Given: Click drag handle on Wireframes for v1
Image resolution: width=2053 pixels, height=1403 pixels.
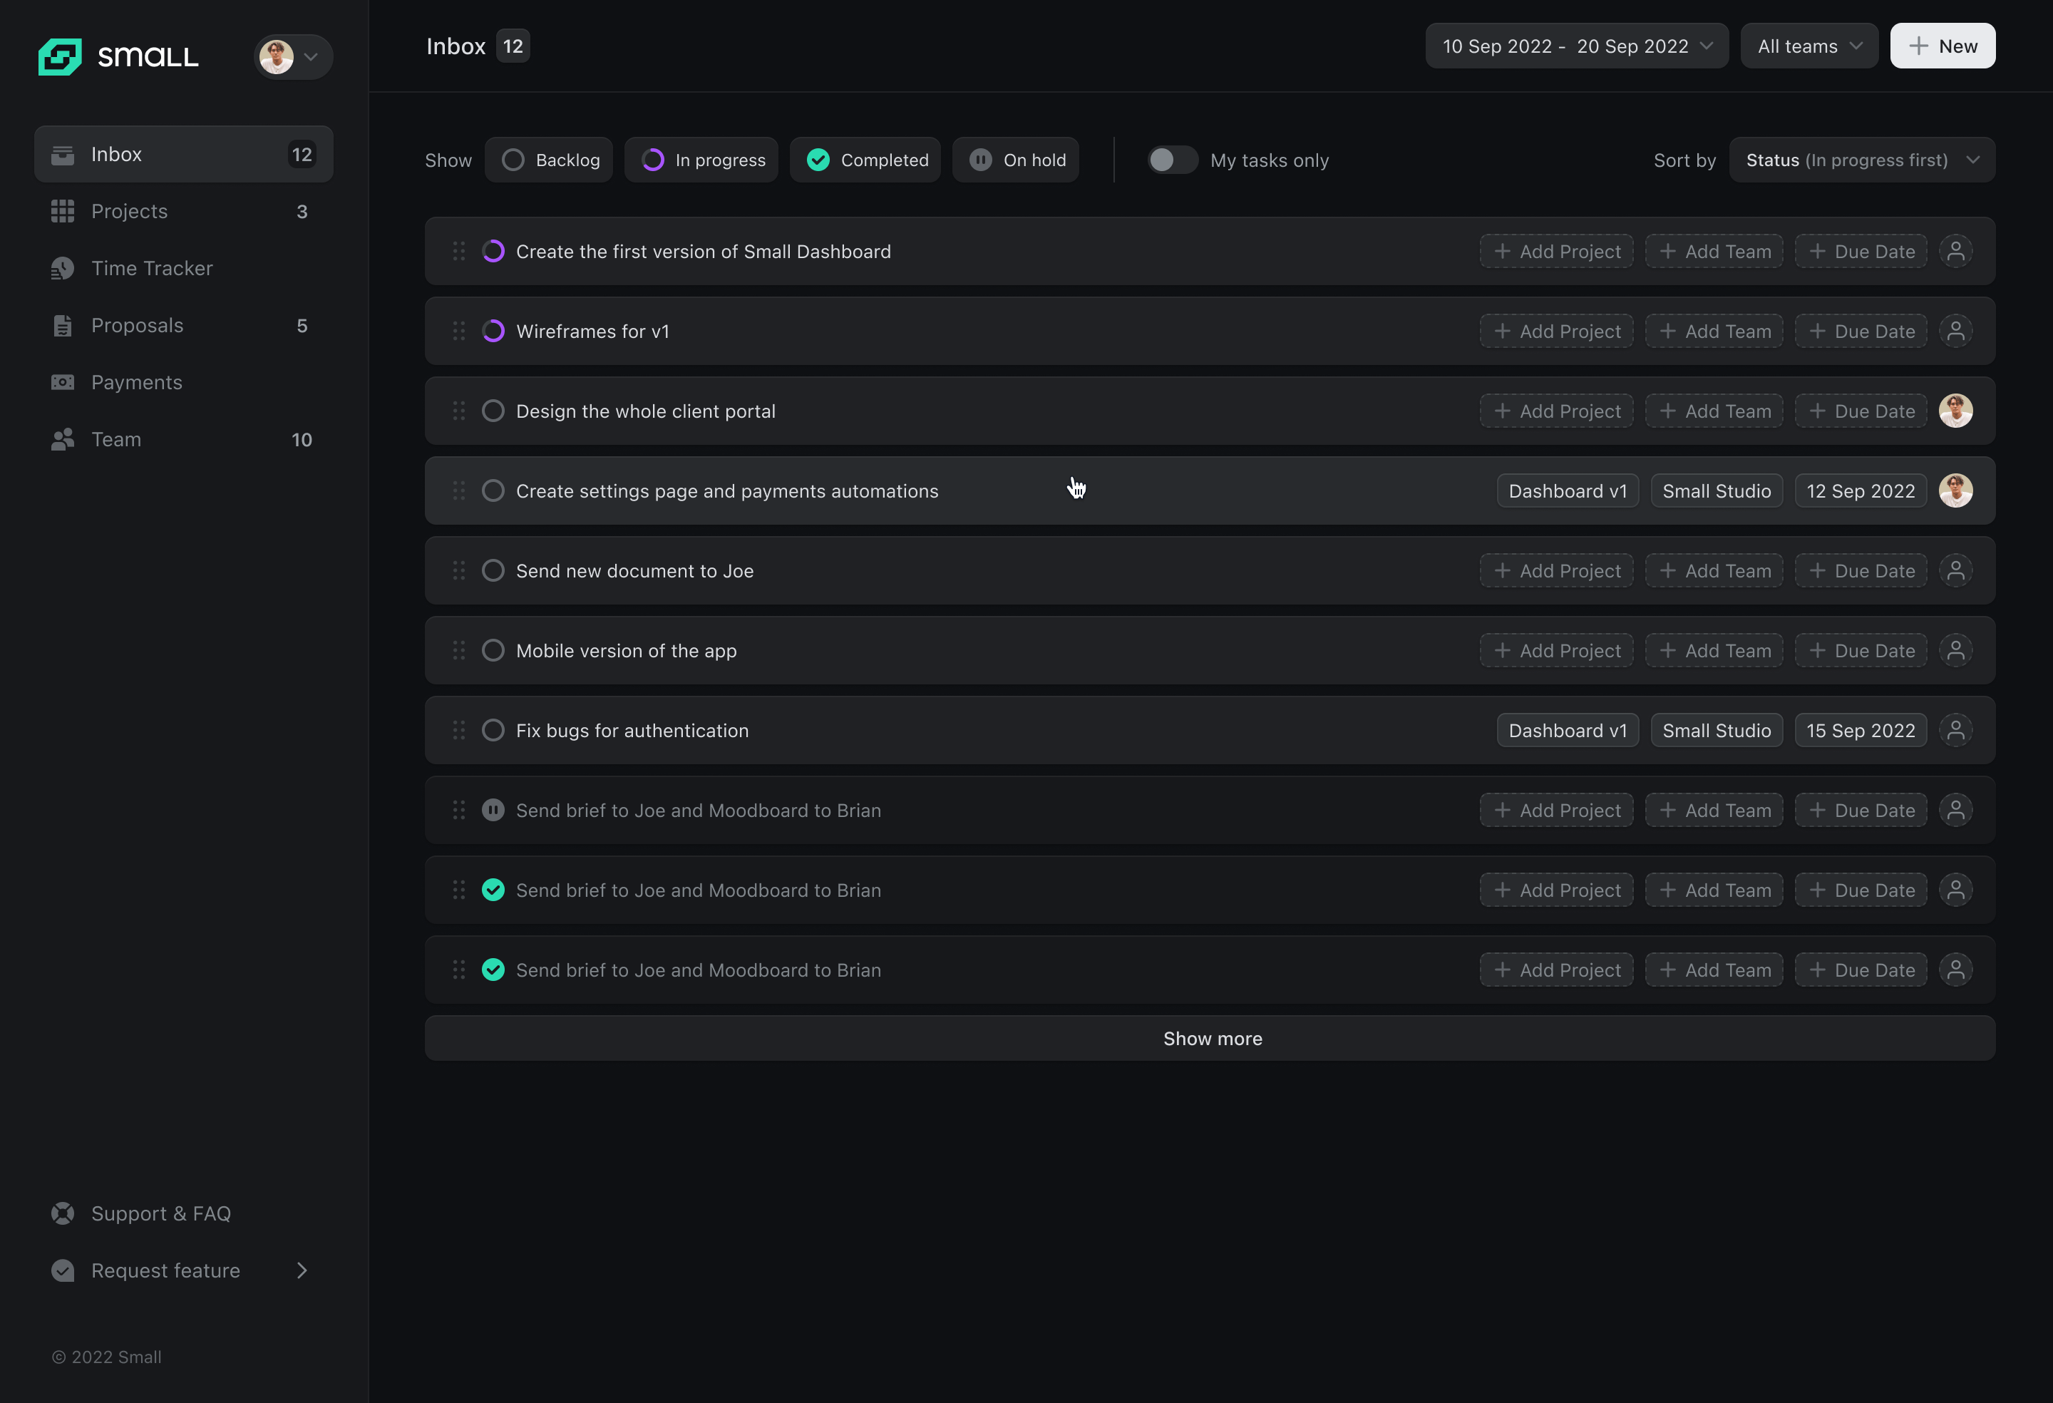Looking at the screenshot, I should [x=458, y=332].
